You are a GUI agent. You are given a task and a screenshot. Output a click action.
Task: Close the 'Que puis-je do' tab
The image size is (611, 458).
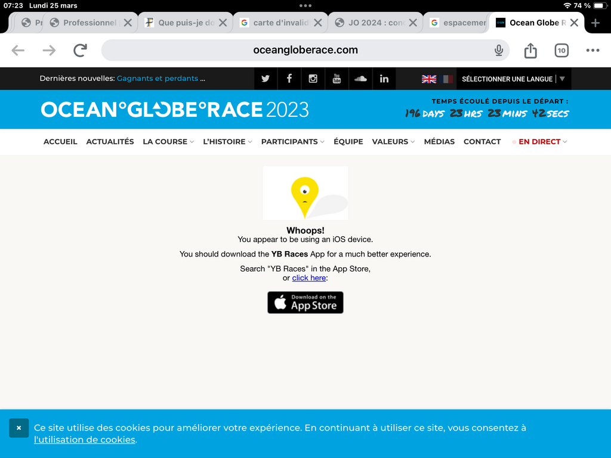coord(223,23)
